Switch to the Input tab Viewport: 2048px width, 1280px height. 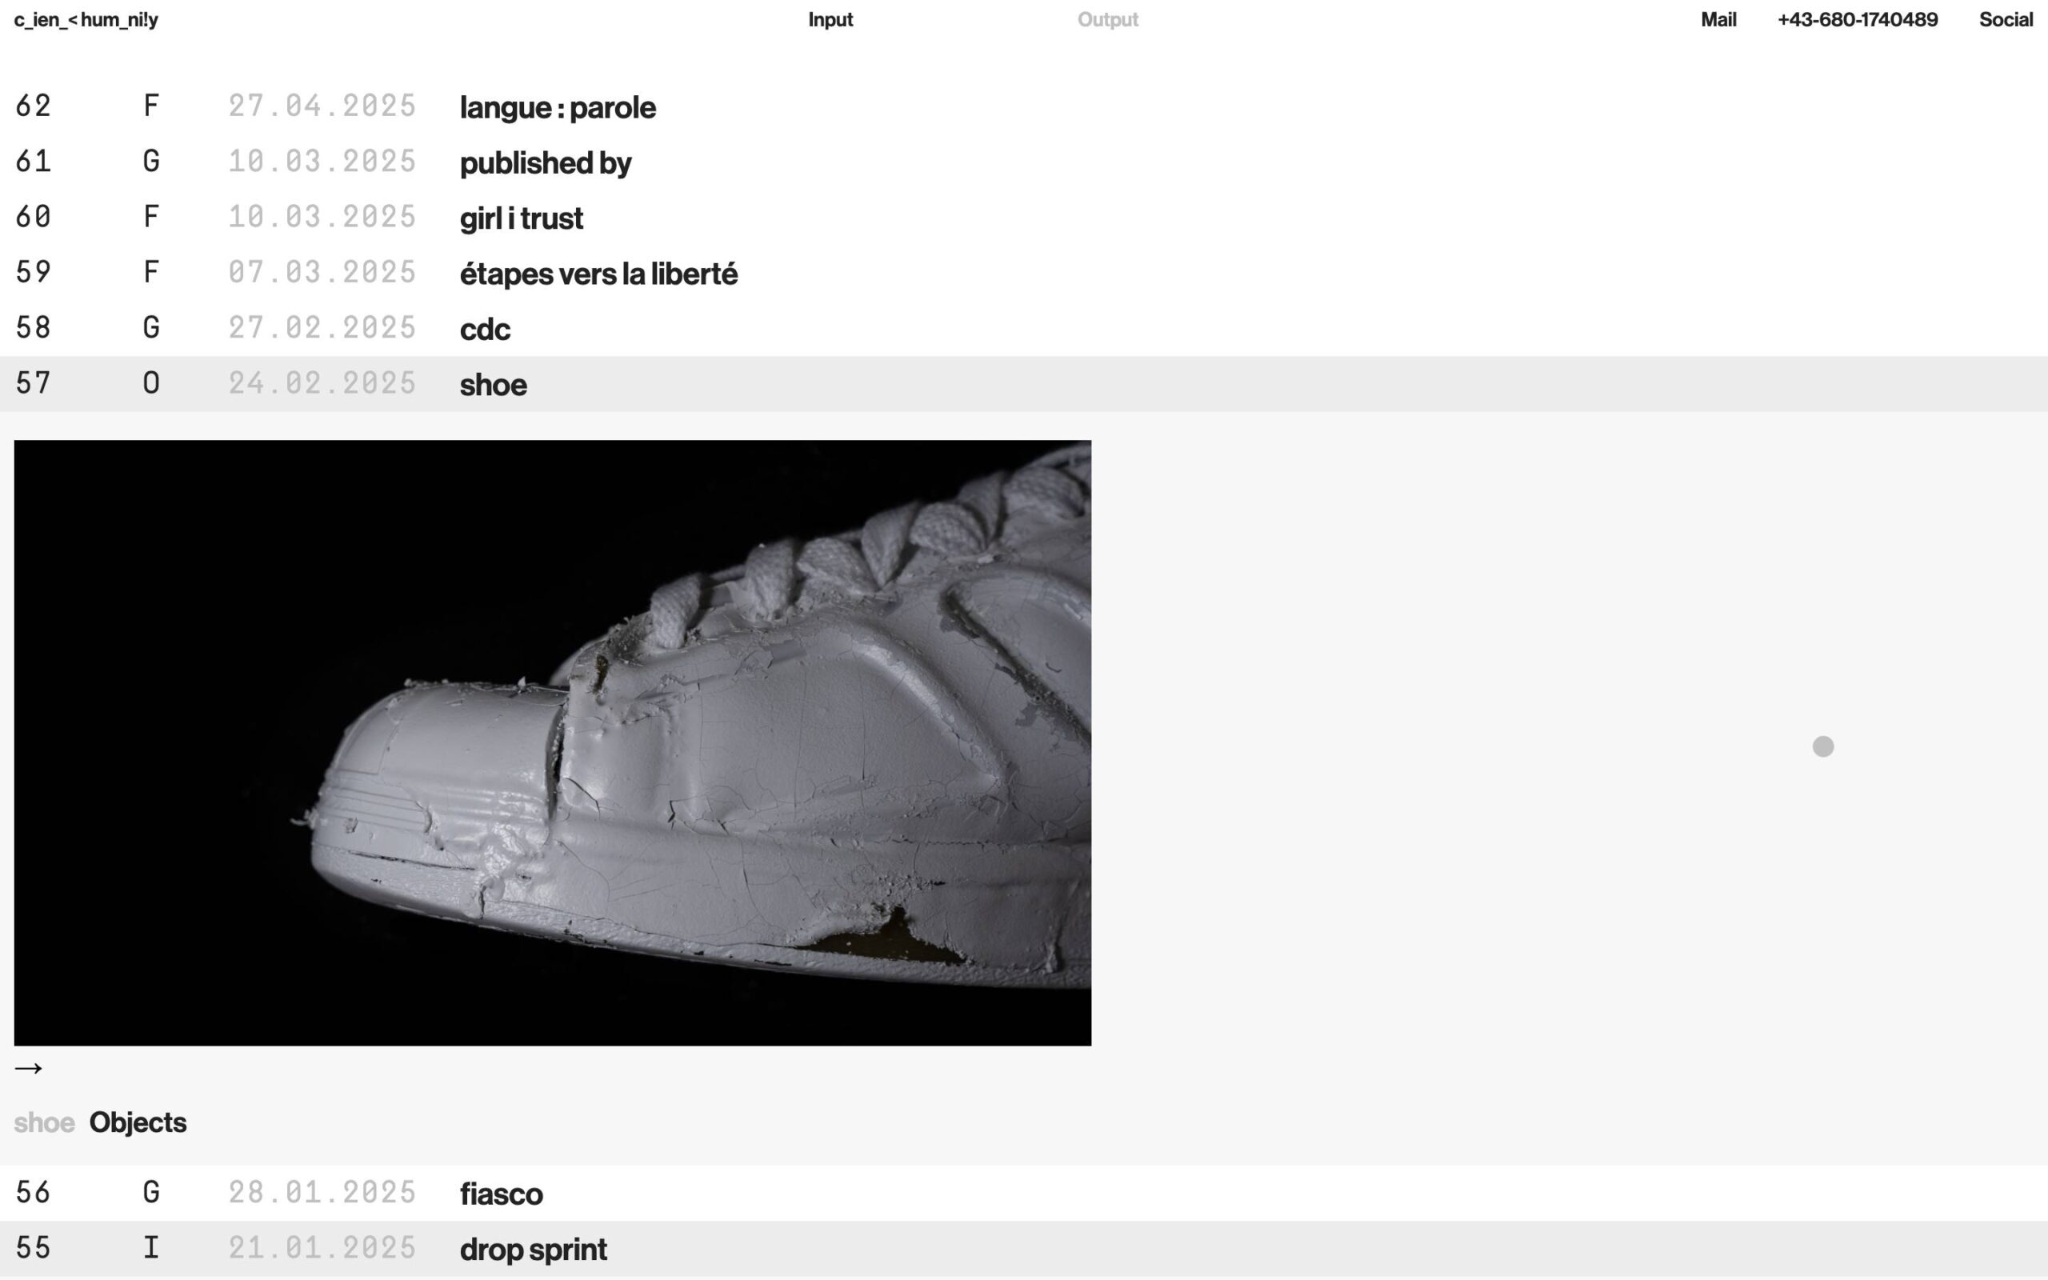(x=830, y=19)
